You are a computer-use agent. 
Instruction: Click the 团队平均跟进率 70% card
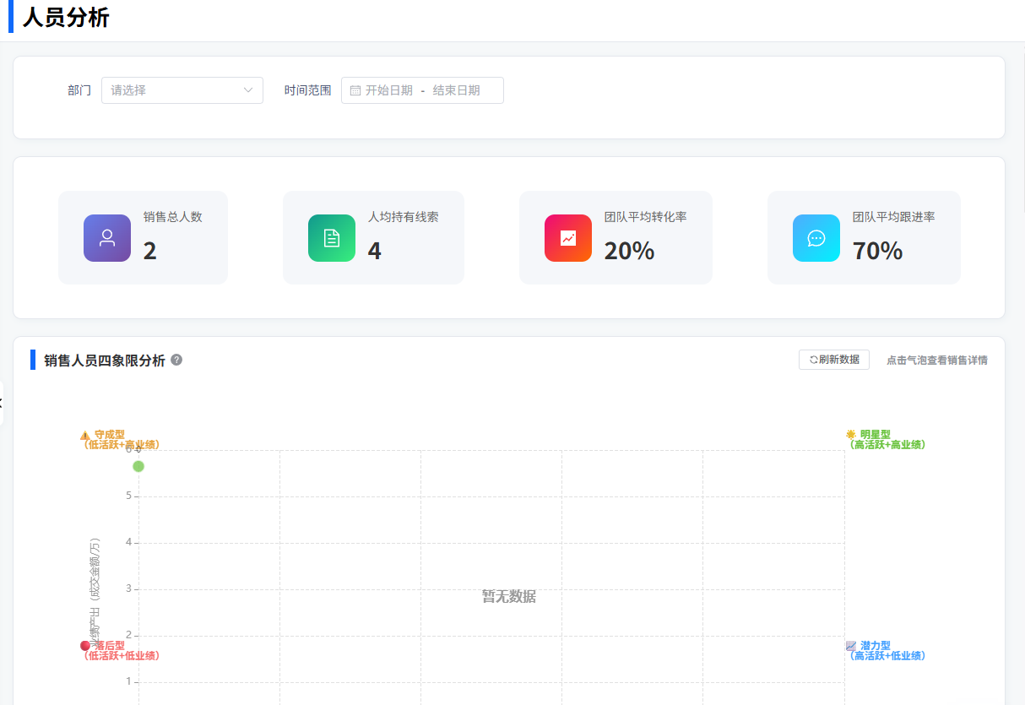coord(863,237)
